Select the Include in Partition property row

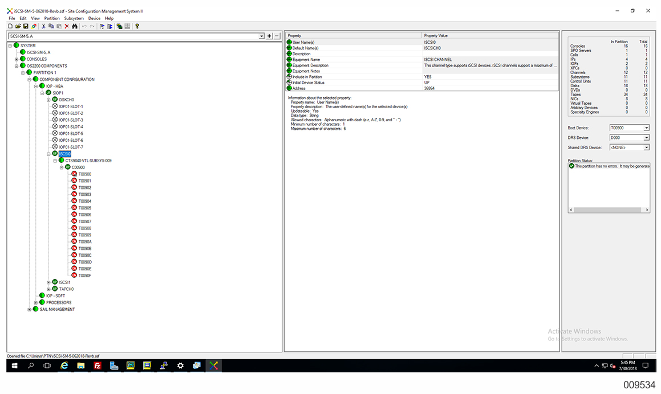(423, 77)
